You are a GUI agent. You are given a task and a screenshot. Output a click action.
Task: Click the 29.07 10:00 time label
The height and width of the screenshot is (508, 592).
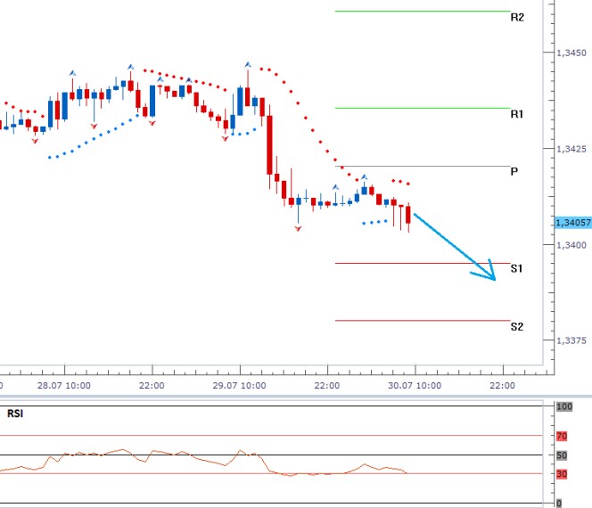pos(239,386)
